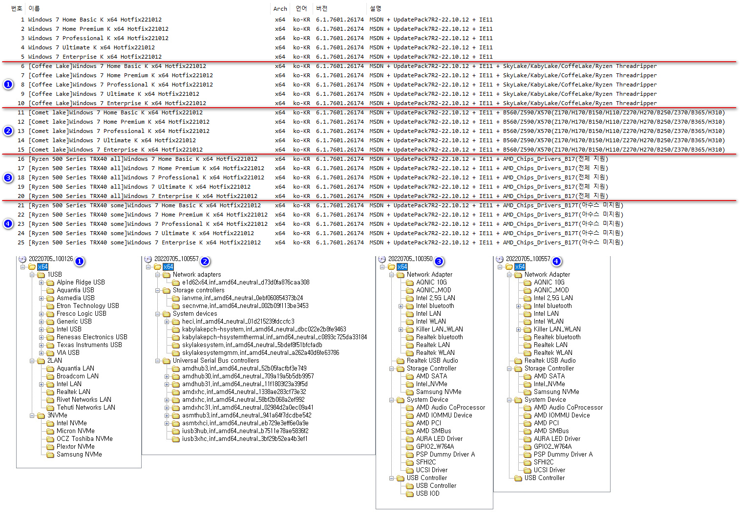Click the Plextor NVMe folder icon
Image resolution: width=740 pixels, height=524 pixels.
(x=50, y=447)
